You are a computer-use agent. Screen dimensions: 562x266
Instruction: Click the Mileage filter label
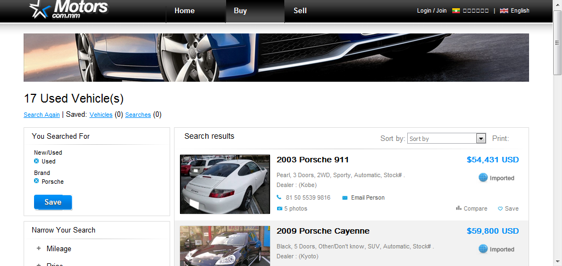tap(59, 249)
